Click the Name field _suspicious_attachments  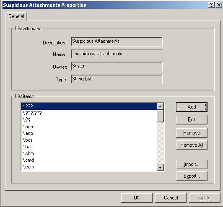pyautogui.click(x=117, y=54)
